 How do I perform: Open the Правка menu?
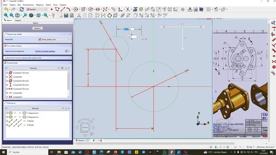click(13, 5)
